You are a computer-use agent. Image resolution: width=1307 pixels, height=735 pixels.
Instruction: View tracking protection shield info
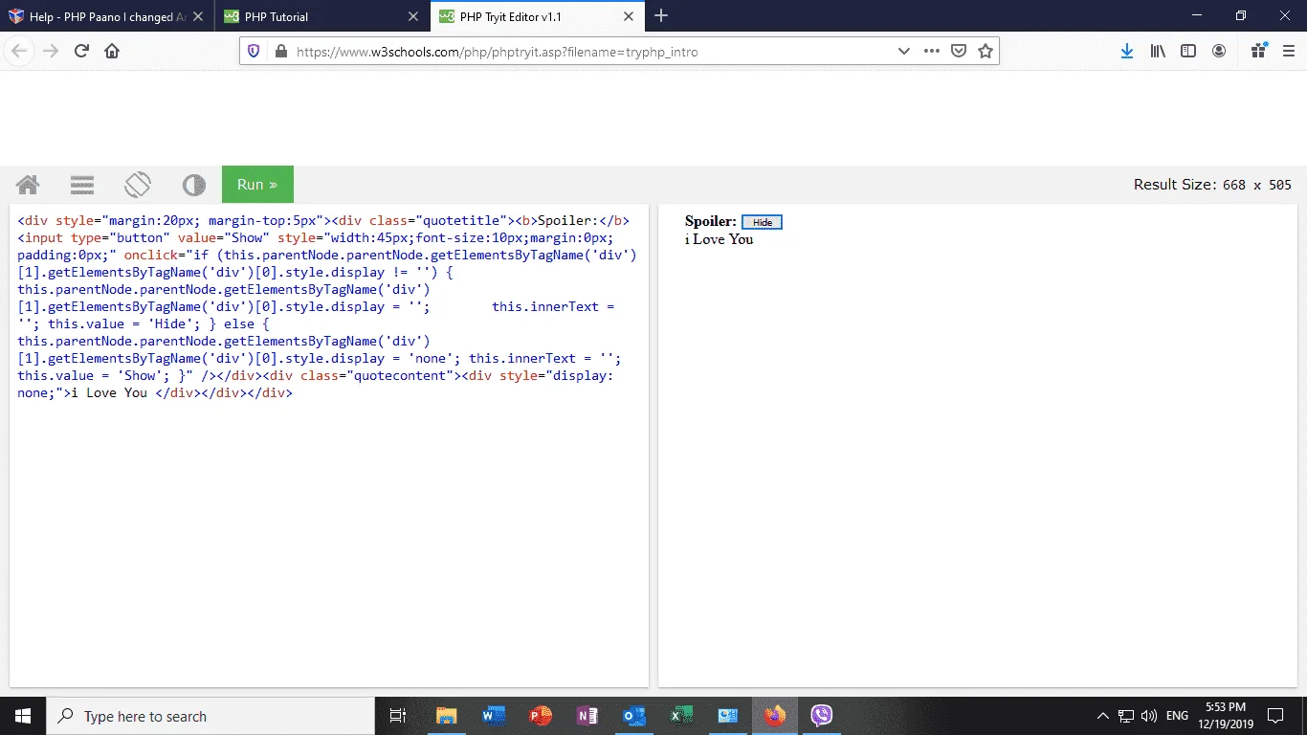point(254,52)
